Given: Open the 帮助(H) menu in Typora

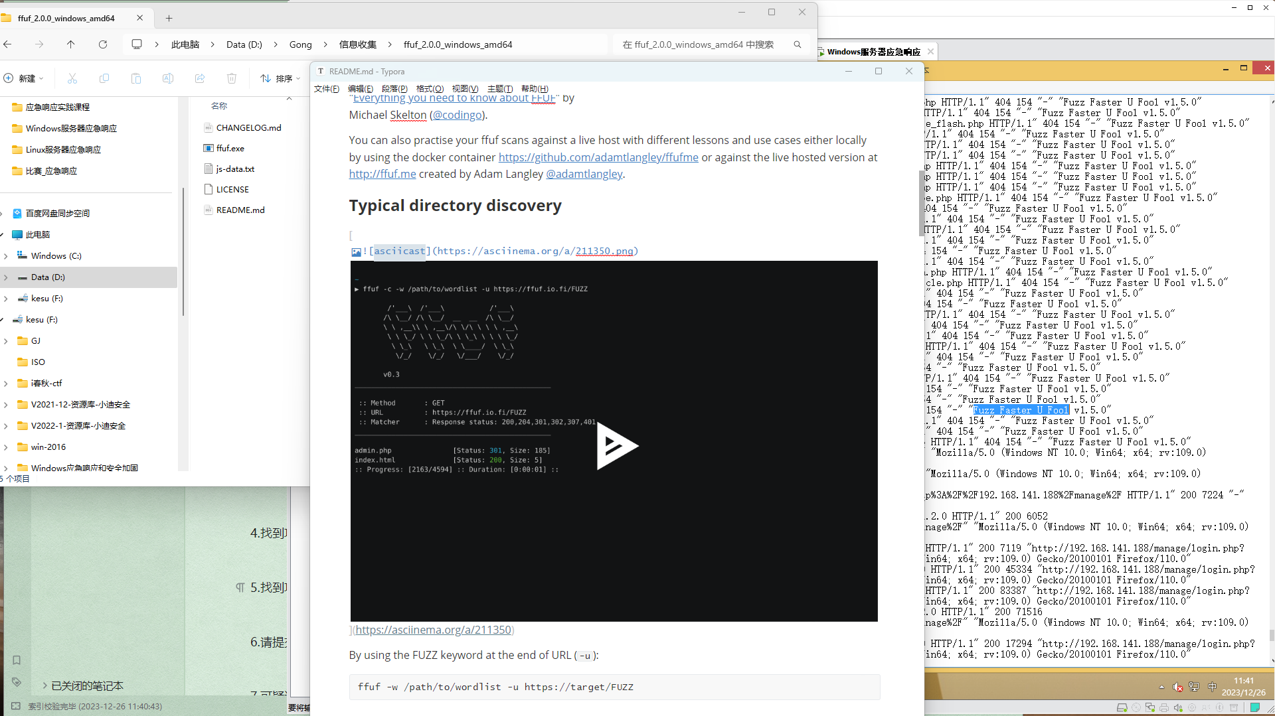Looking at the screenshot, I should coord(535,89).
